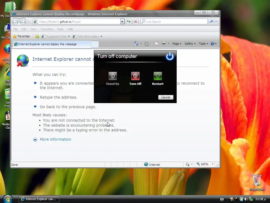Open the View menu
This screenshot has width=270, height=203.
[x=33, y=29]
